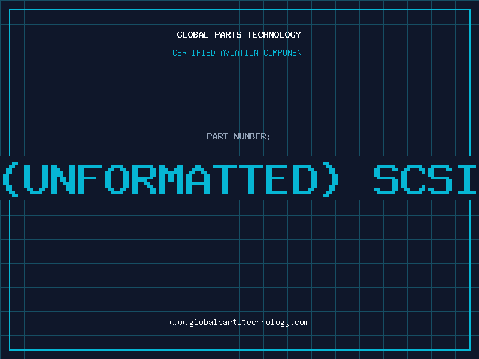Click the PART NUMBER: label

(239, 136)
